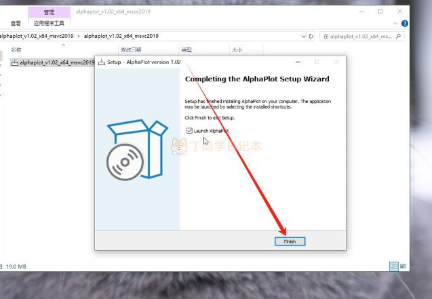This screenshot has width=432, height=299.
Task: Open the 查看 tab in Explorer ribbon
Action: pyautogui.click(x=16, y=24)
